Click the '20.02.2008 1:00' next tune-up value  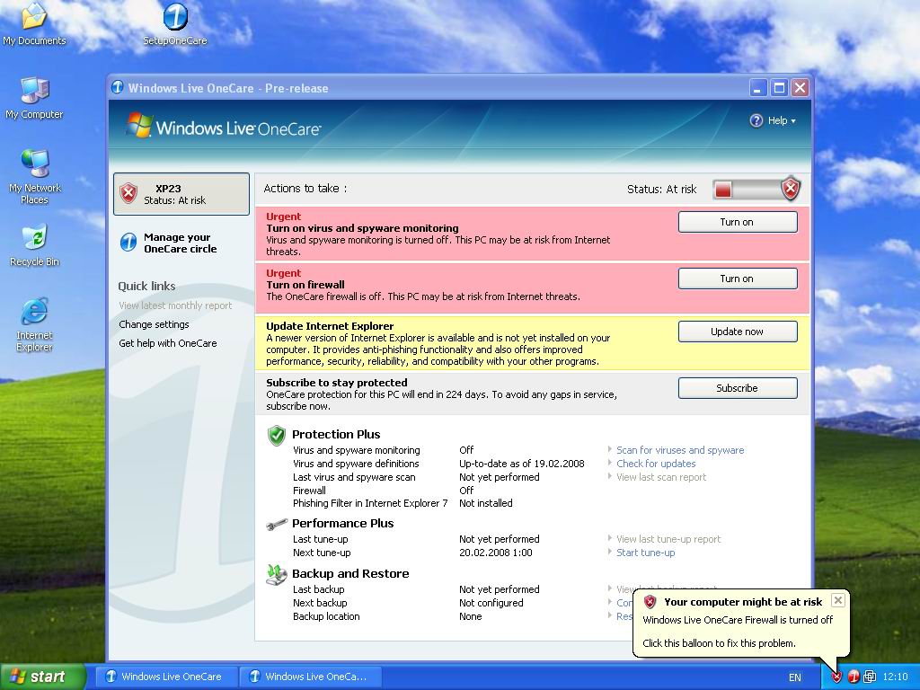496,553
